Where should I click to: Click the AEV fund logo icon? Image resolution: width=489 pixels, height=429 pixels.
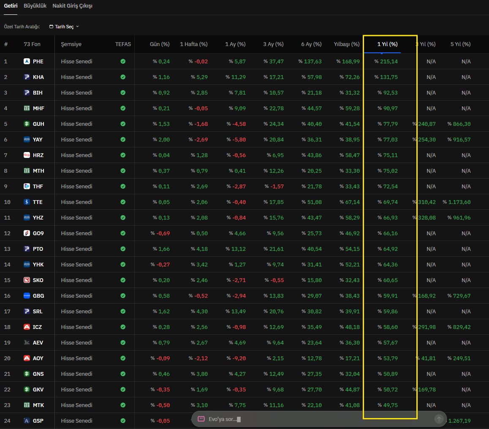tap(27, 342)
